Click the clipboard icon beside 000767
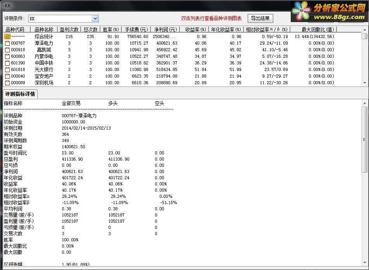Image resolution: width=369 pixels, height=270 pixels. tap(7, 43)
